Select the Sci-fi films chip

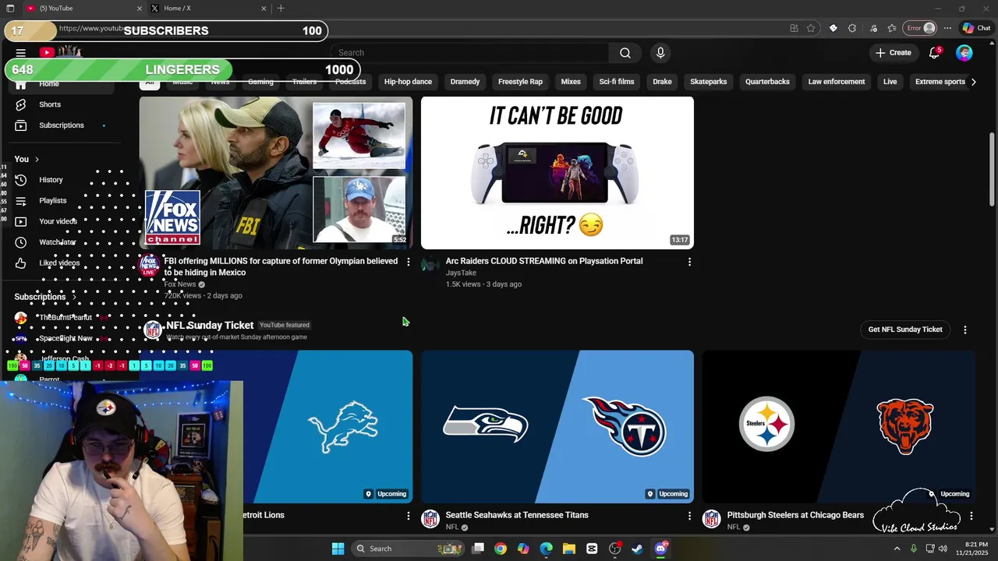616,82
